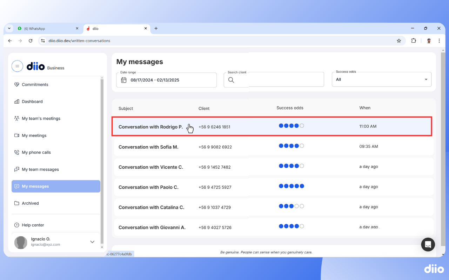449x280 pixels.
Task: Open the Archived section
Action: [x=56, y=203]
